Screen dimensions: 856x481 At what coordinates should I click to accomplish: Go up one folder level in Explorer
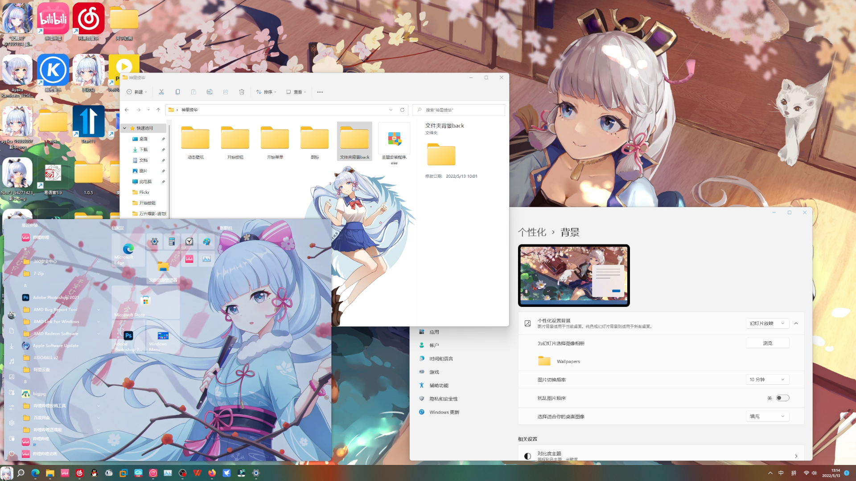click(158, 110)
